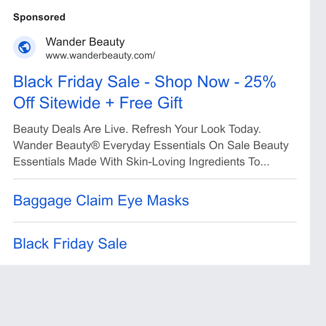Click the "Off Sitewide + Free Gift" headline line
The image size is (326, 326).
coord(98,103)
